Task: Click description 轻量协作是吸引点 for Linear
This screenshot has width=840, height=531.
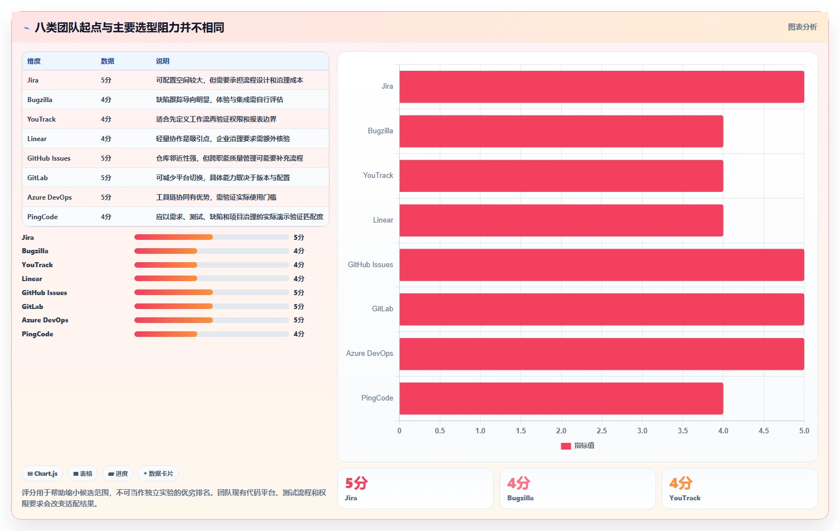Action: click(223, 139)
